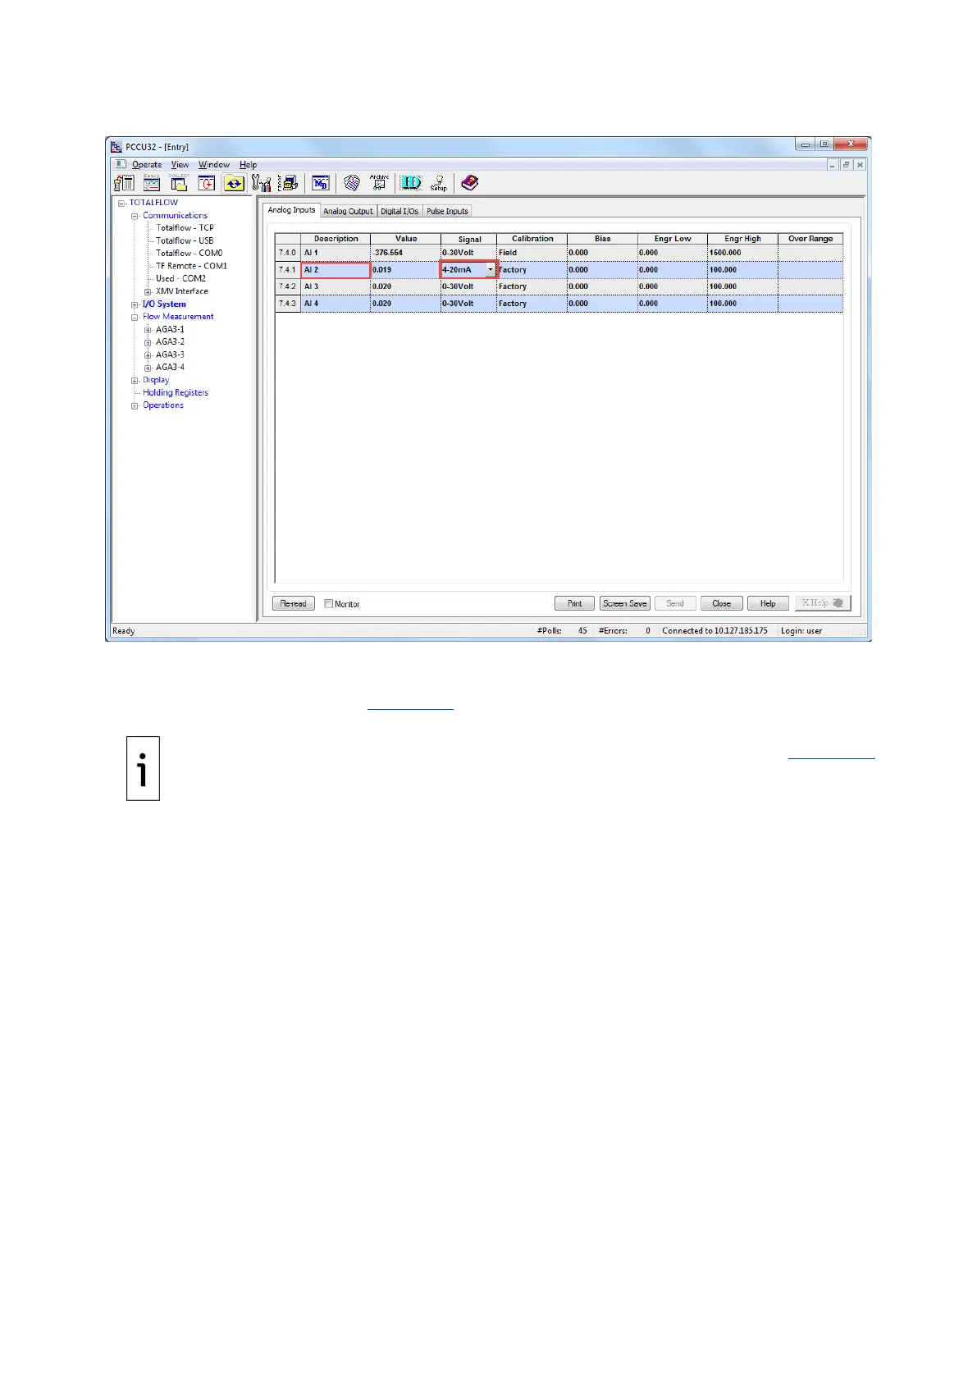Click the connect-to-device toolbar icon
977x1382 pixels.
coord(124,183)
